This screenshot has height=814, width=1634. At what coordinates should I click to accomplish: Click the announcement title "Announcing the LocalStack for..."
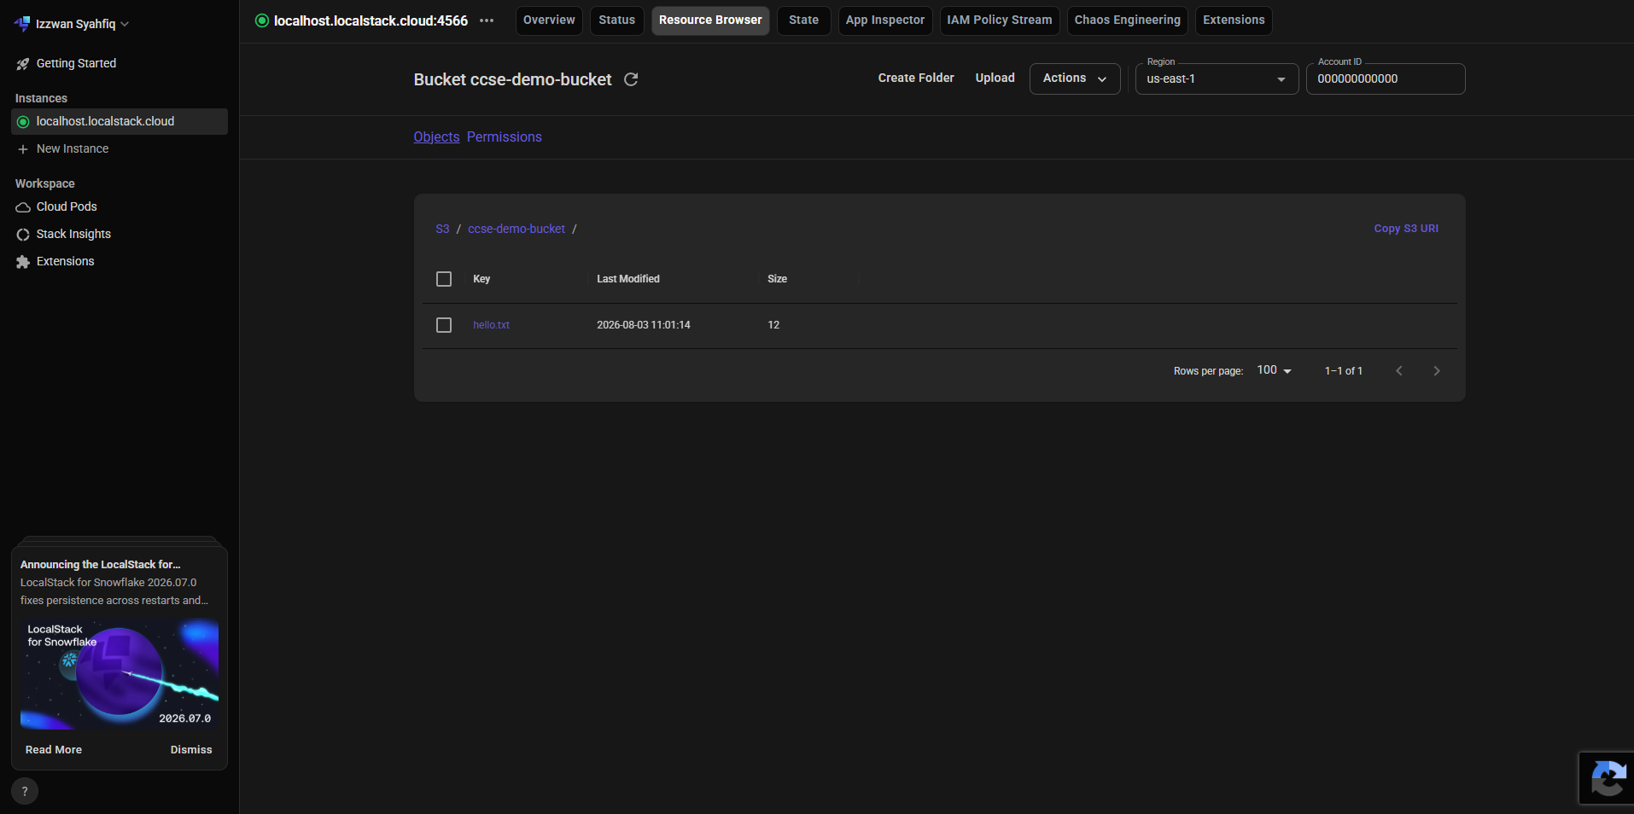pos(101,565)
